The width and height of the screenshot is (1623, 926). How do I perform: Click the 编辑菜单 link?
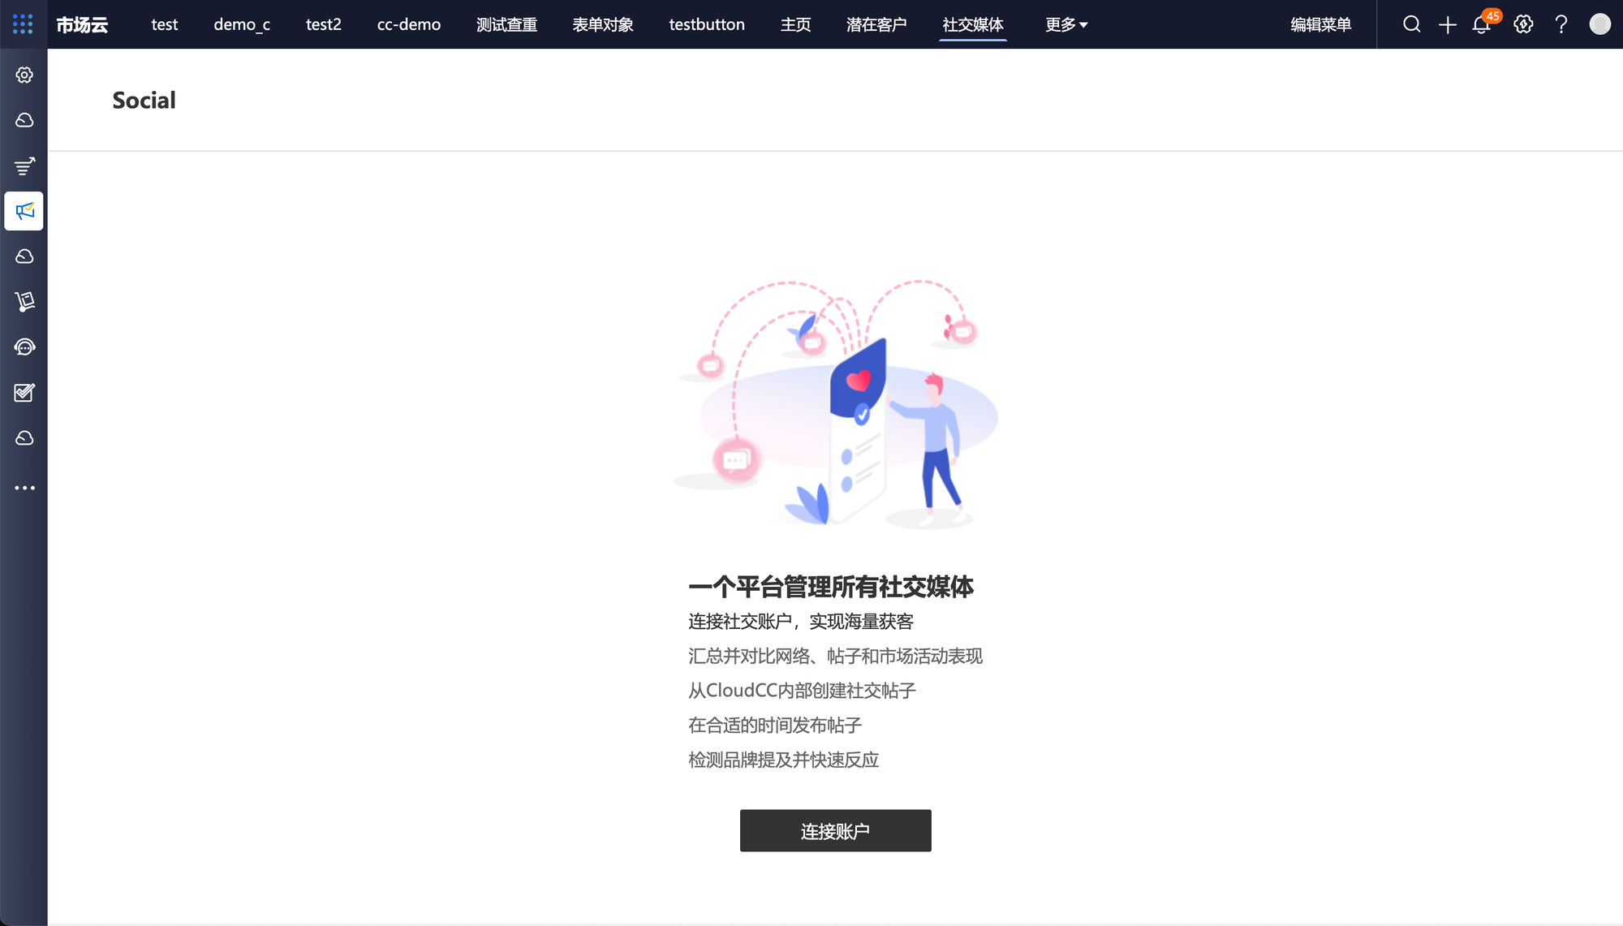(x=1320, y=24)
